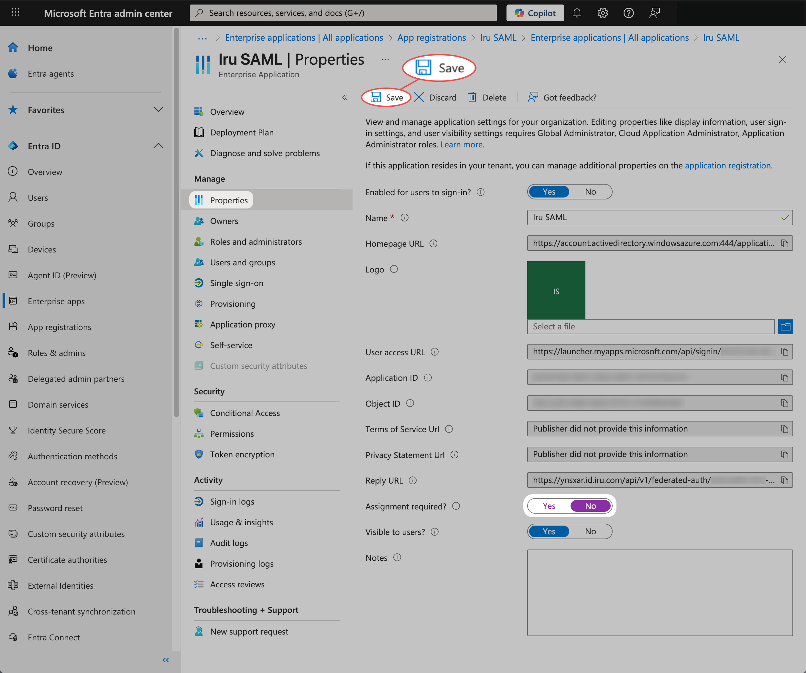Image resolution: width=806 pixels, height=673 pixels.
Task: Copy the Terms of Service Url
Action: tap(785, 429)
